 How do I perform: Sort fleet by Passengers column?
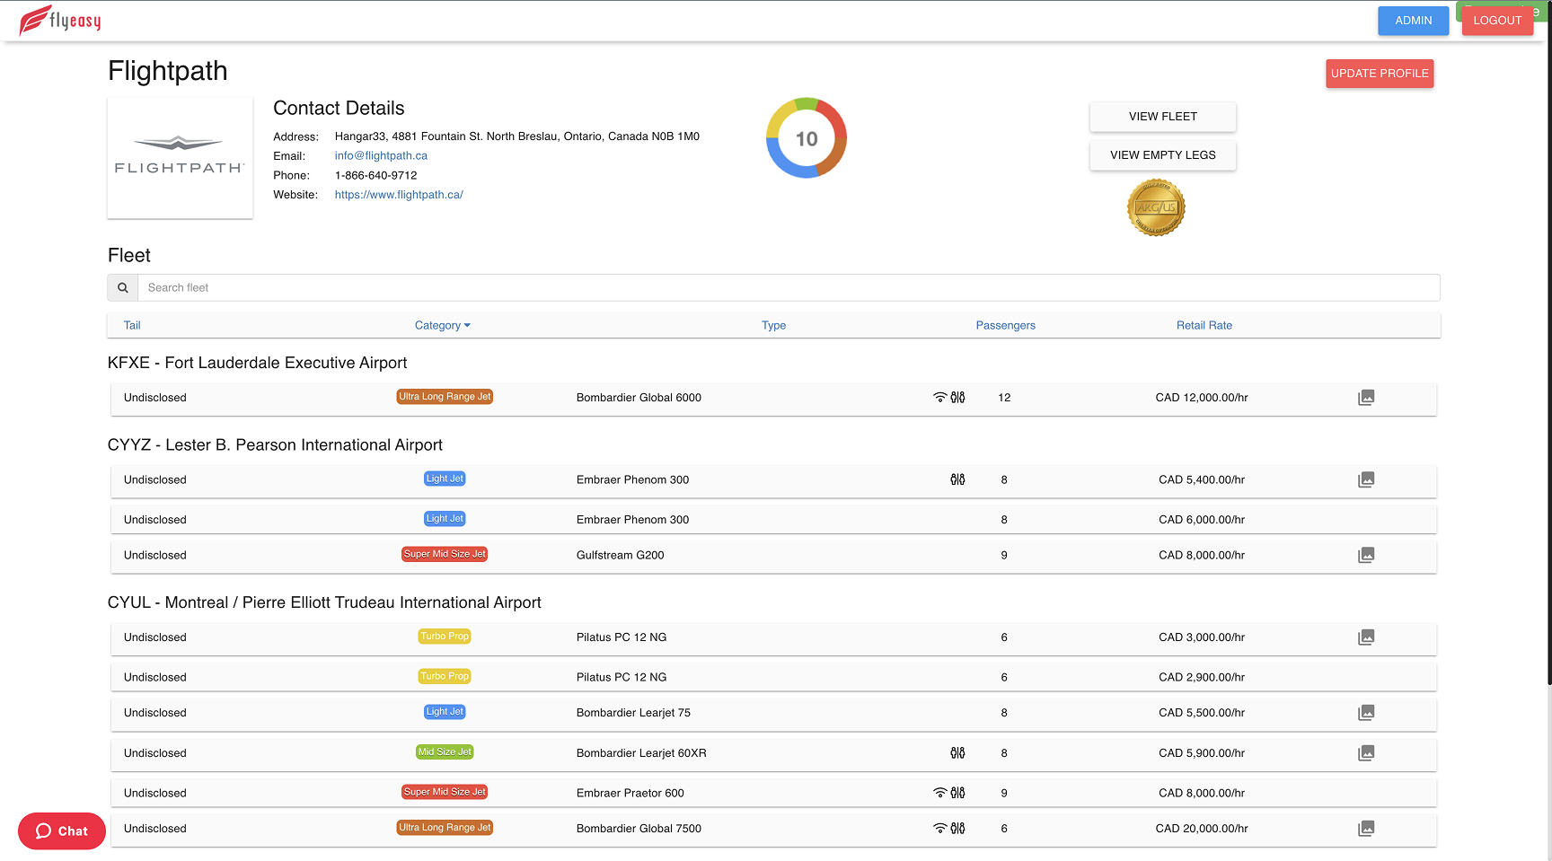pos(1005,325)
